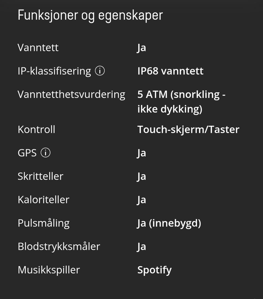Image resolution: width=263 pixels, height=299 pixels.
Task: Select the Musikkspiller label
Action: click(x=48, y=270)
